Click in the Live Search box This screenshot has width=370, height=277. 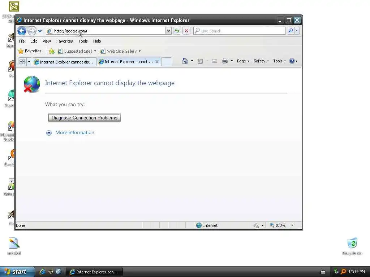coord(239,31)
